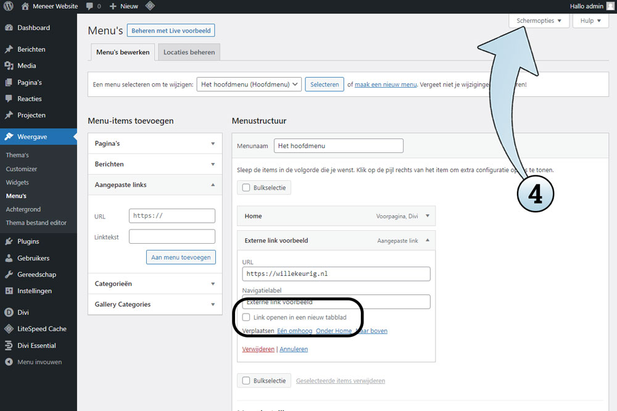The image size is (617, 411).
Task: Check the top Bulkselectie checkbox
Action: [246, 188]
